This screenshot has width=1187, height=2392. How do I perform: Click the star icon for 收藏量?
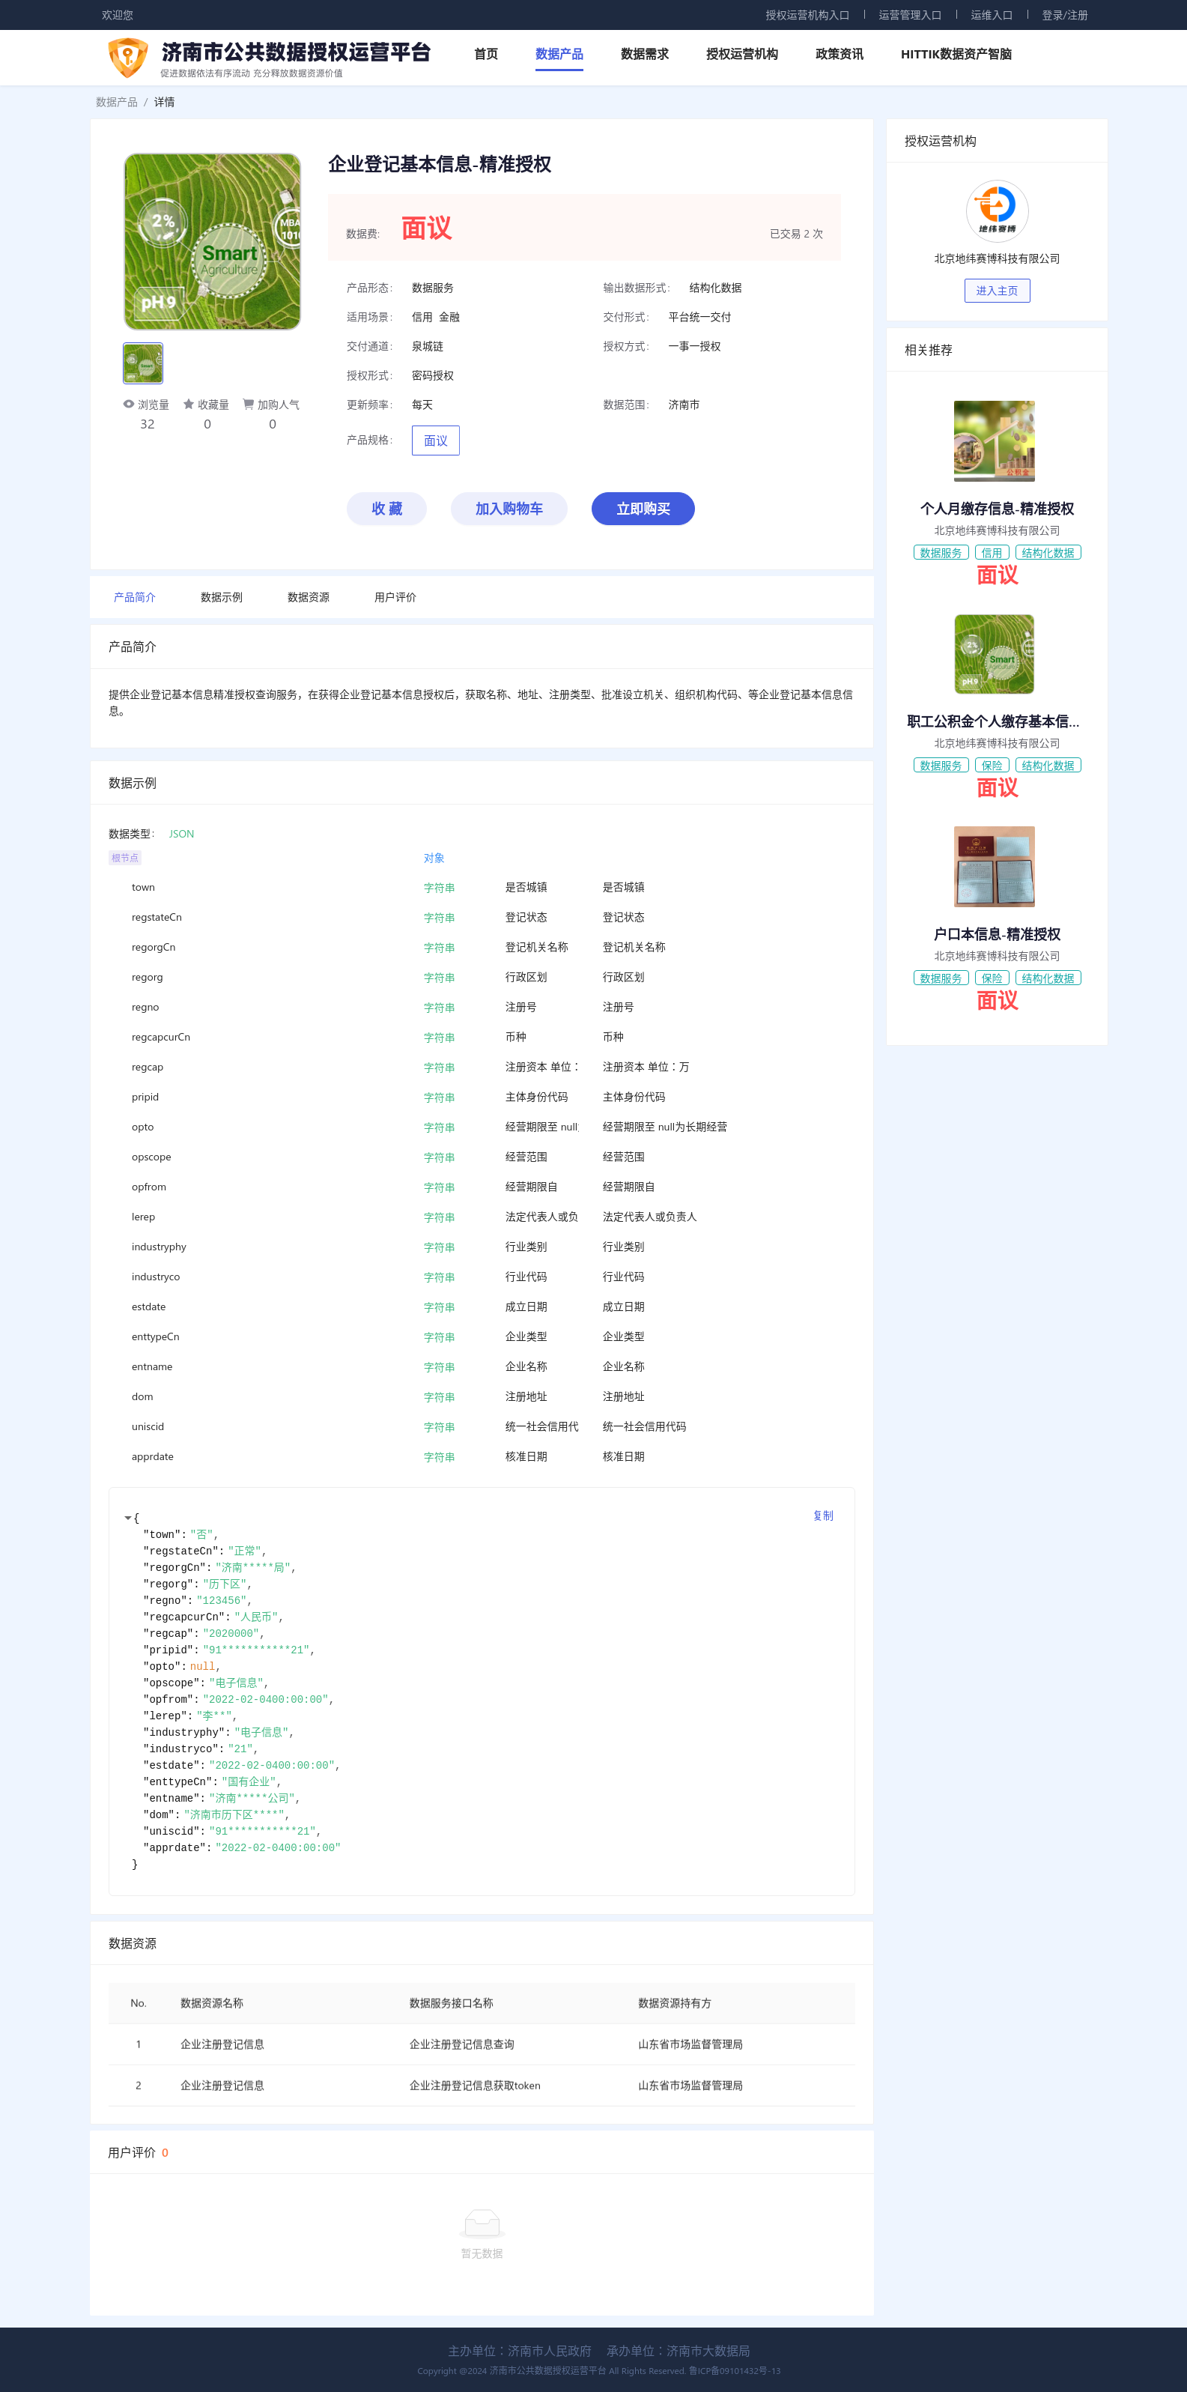(x=189, y=404)
